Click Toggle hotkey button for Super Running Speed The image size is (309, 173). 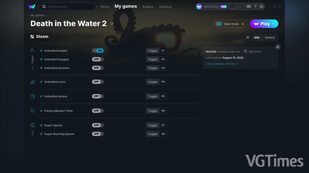point(153,134)
